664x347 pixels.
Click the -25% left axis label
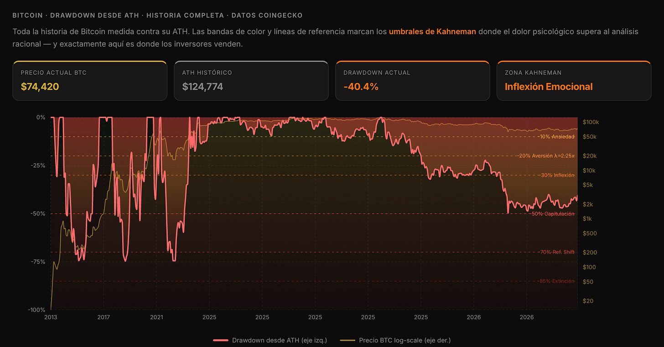[x=38, y=166]
